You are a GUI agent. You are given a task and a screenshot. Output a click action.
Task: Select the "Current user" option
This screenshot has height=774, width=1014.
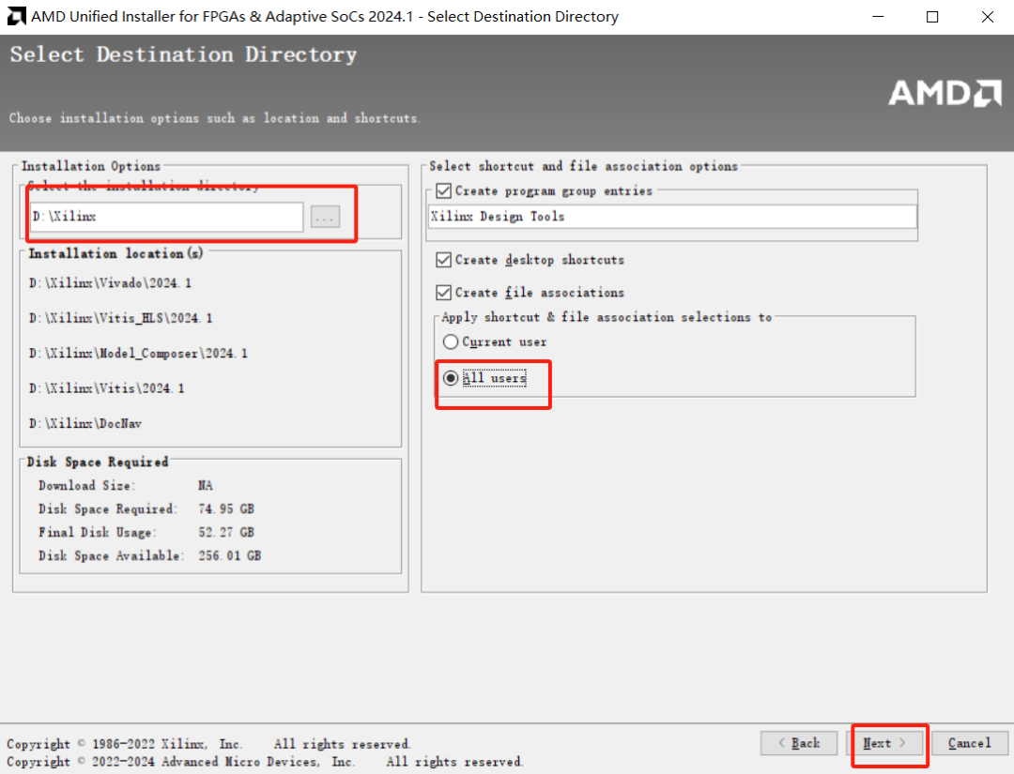point(450,341)
